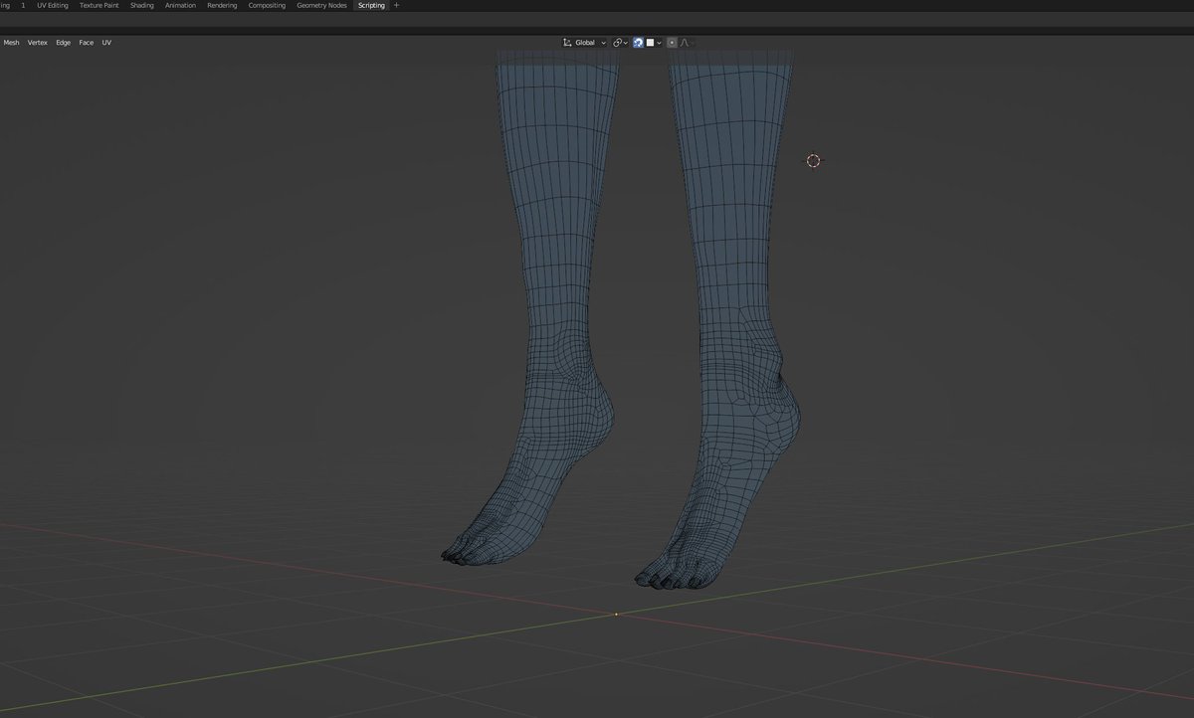Open the Vertex menu
Viewport: 1194px width, 718px height.
coord(38,43)
